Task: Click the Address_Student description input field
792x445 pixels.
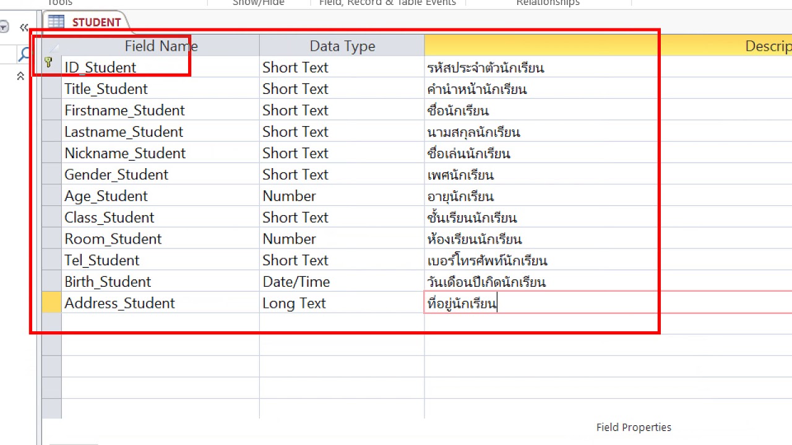Action: 608,303
